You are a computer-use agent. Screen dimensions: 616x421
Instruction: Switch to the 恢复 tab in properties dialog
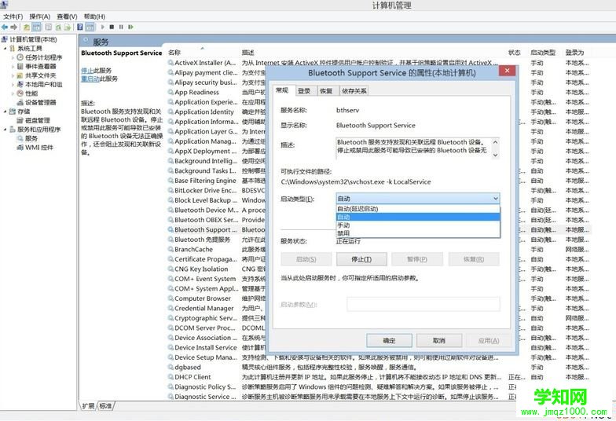326,91
